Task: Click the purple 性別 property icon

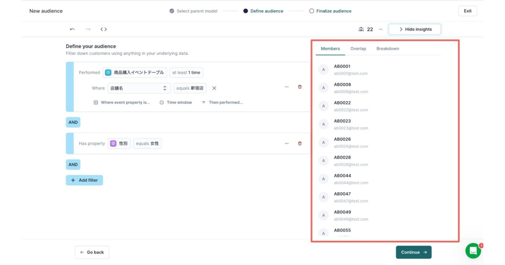Action: [x=114, y=143]
